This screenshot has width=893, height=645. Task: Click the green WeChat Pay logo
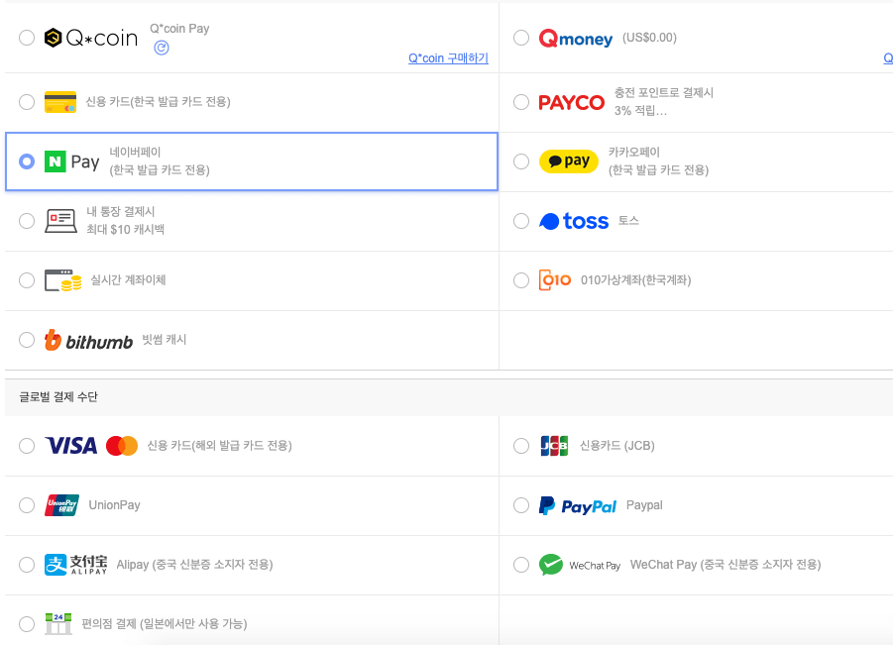pyautogui.click(x=579, y=565)
